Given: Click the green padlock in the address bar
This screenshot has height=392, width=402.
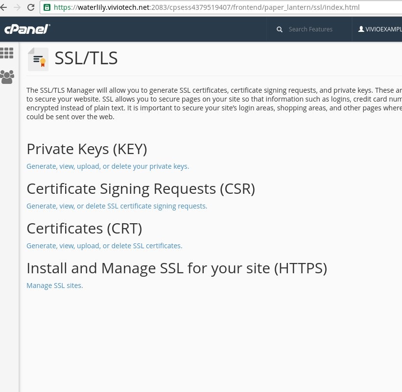Looking at the screenshot, I should 47,7.
